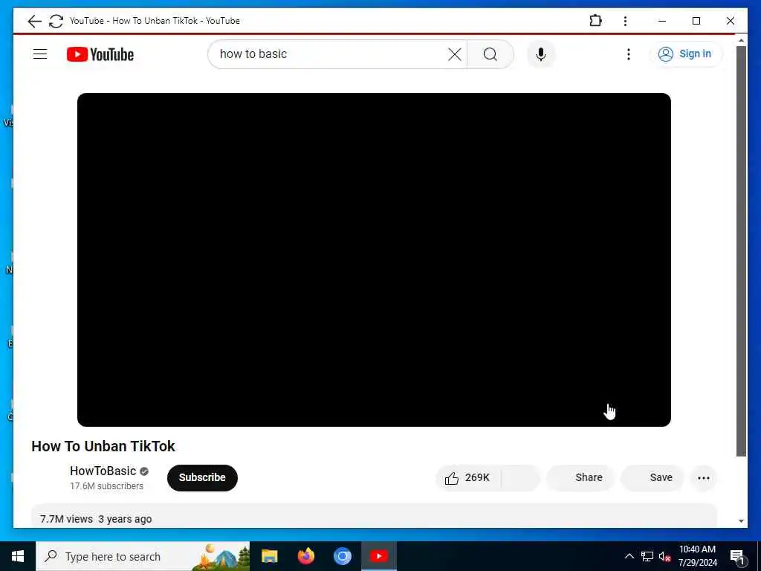The height and width of the screenshot is (571, 761).
Task: Open the Windows Start menu
Action: click(18, 556)
